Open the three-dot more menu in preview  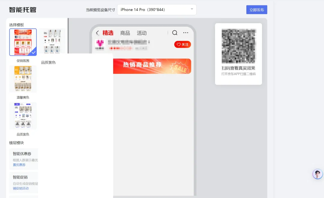coord(186,33)
